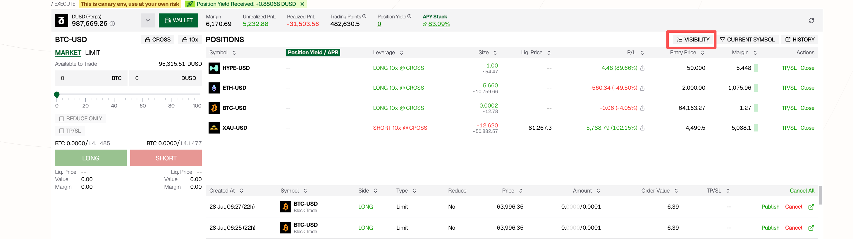Open external link icon for first BTC-USD order

tap(811, 207)
